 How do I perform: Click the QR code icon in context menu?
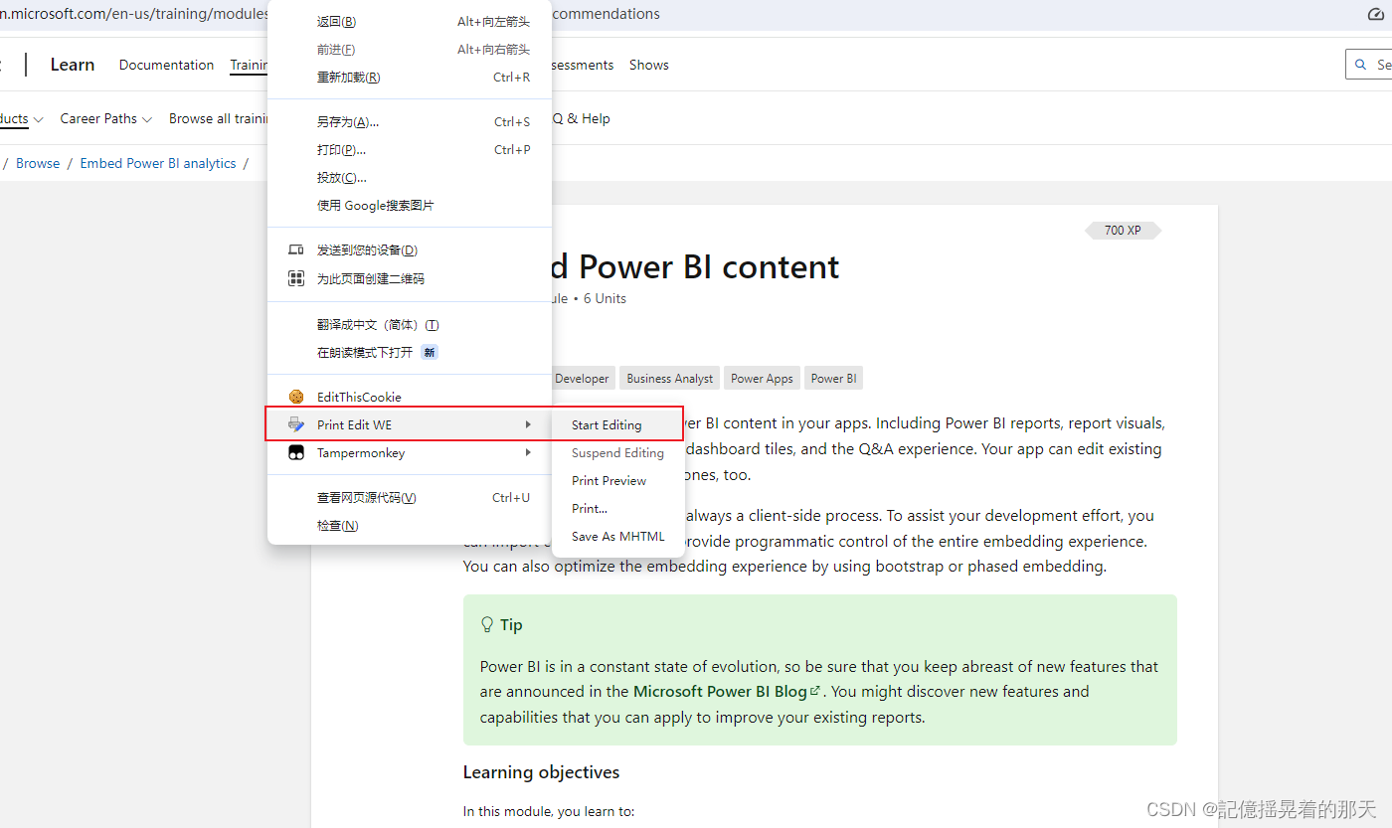(x=296, y=278)
